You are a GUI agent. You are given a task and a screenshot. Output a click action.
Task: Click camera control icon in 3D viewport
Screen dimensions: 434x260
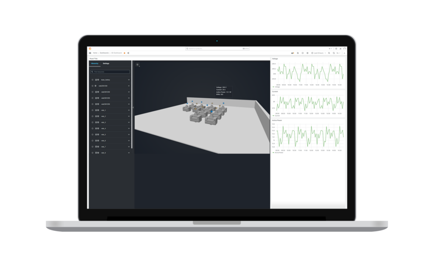pyautogui.click(x=137, y=65)
